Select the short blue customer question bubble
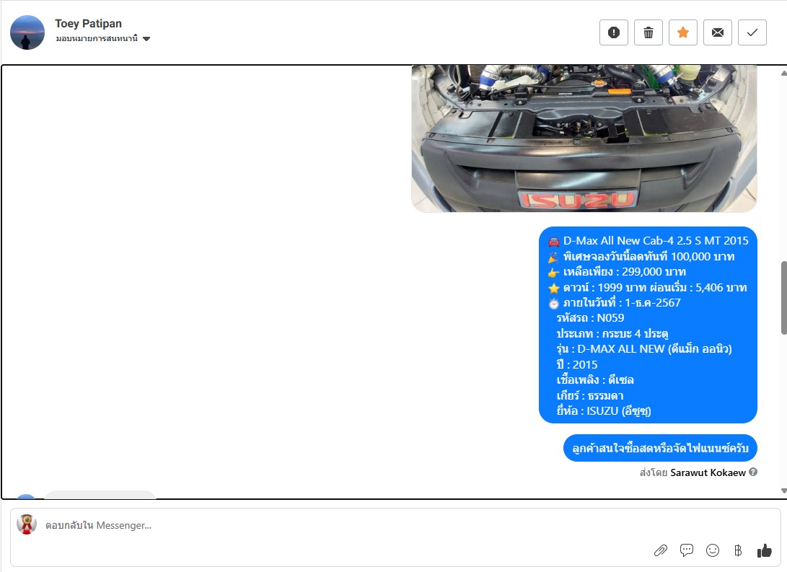 660,448
